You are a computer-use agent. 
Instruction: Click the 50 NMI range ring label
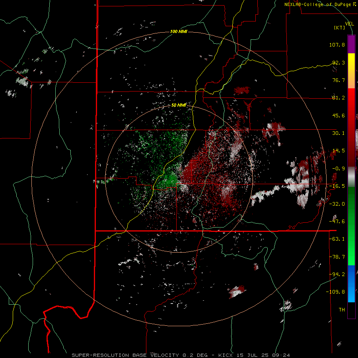(x=179, y=105)
